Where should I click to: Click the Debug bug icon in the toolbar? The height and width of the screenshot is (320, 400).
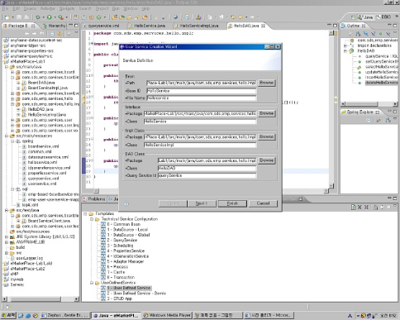38,17
